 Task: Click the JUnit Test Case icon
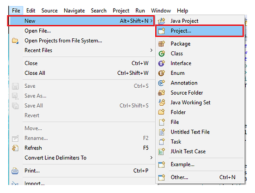(162, 151)
